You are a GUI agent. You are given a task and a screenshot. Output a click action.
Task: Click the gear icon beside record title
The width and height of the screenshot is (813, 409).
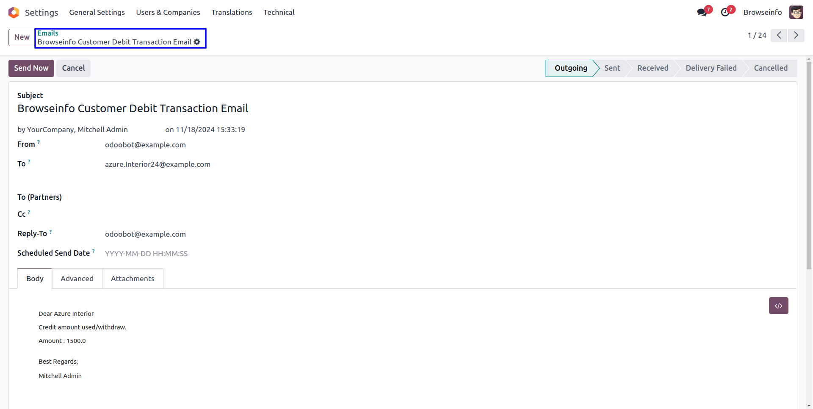pos(197,42)
